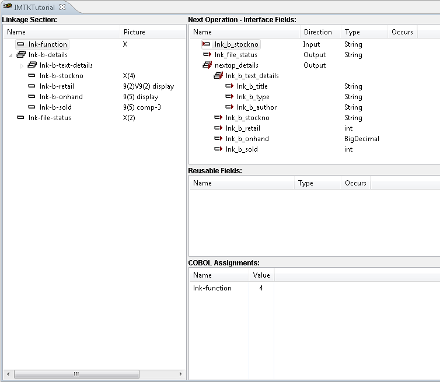Image resolution: width=440 pixels, height=382 pixels.
Task: Click the '9(2)V9(2) display' picture cell
Action: pos(148,86)
